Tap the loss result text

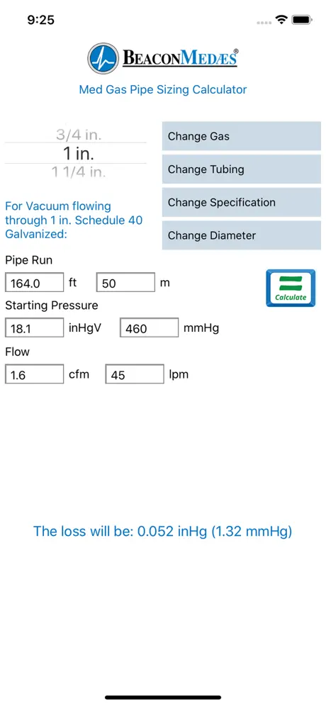(x=162, y=532)
